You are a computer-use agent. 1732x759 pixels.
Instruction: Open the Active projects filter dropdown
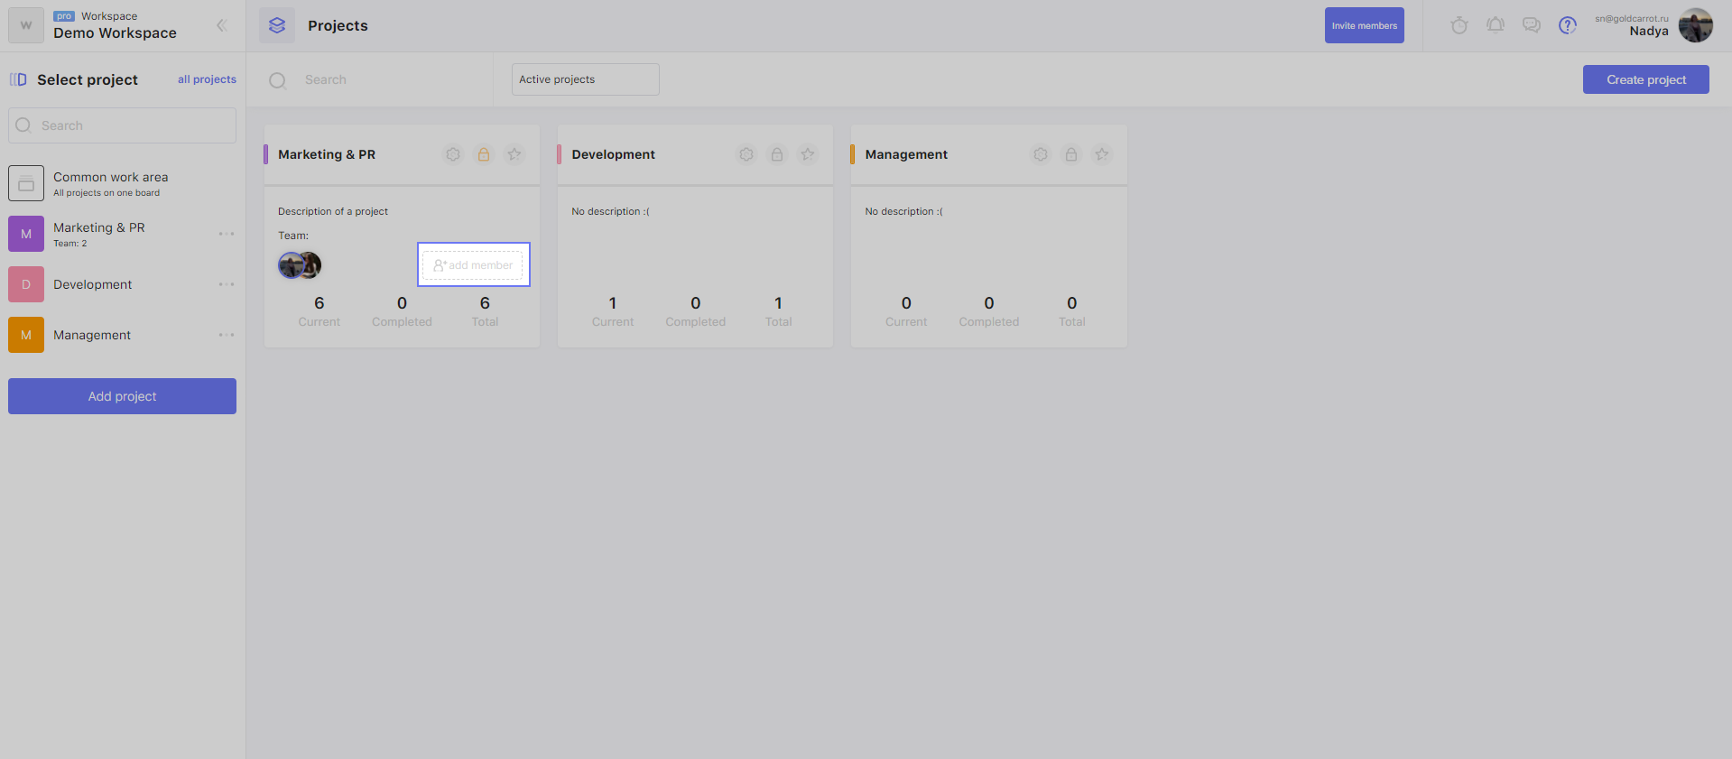[x=585, y=79]
